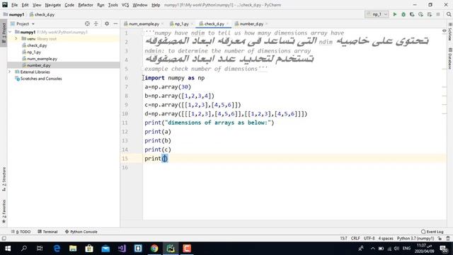
Task: Click the stop square icon in toolbar
Action: point(438,14)
